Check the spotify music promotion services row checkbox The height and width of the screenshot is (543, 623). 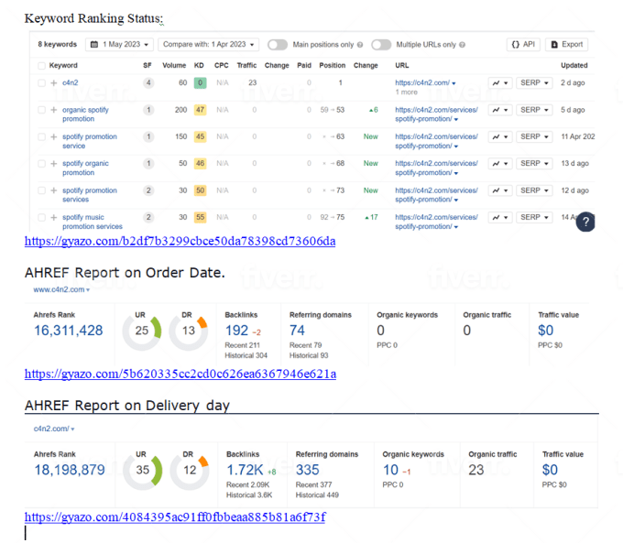pos(41,217)
